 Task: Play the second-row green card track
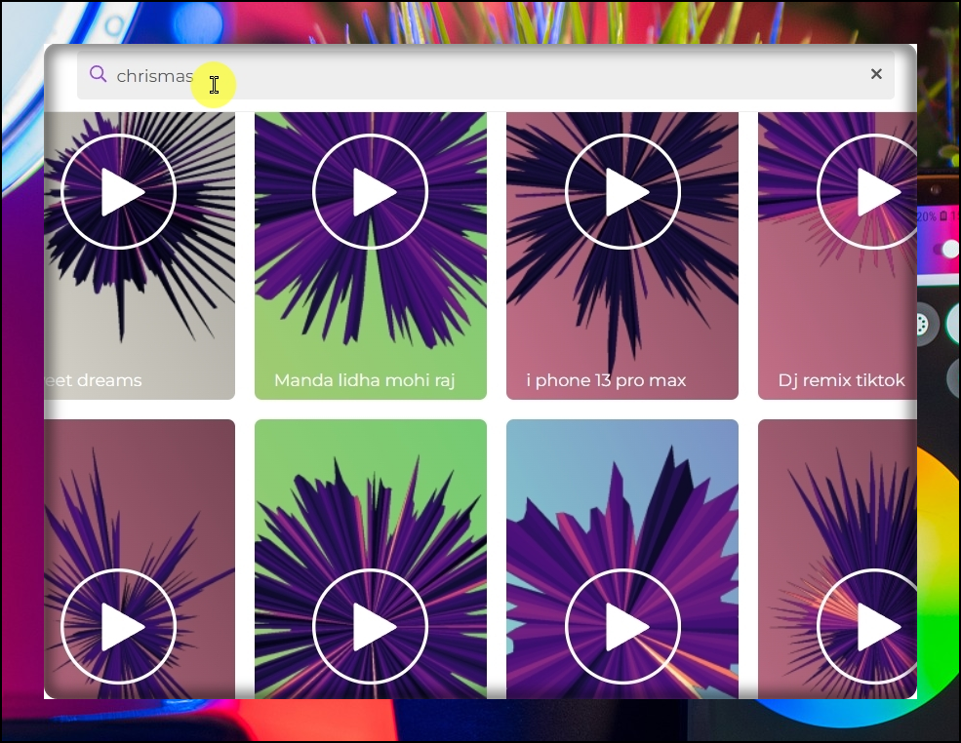(370, 626)
